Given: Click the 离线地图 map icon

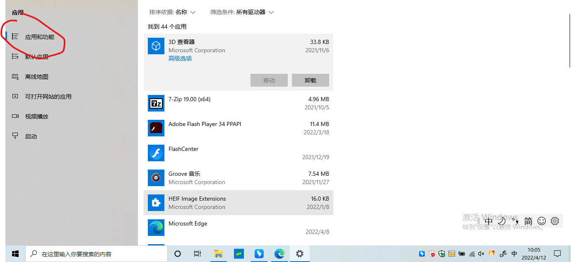Looking at the screenshot, I should click(15, 77).
